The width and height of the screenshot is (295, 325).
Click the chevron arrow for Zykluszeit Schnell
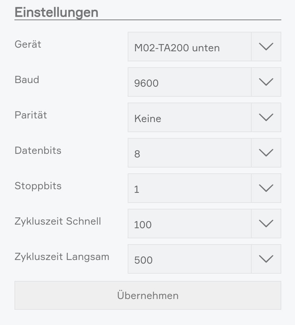tap(266, 224)
